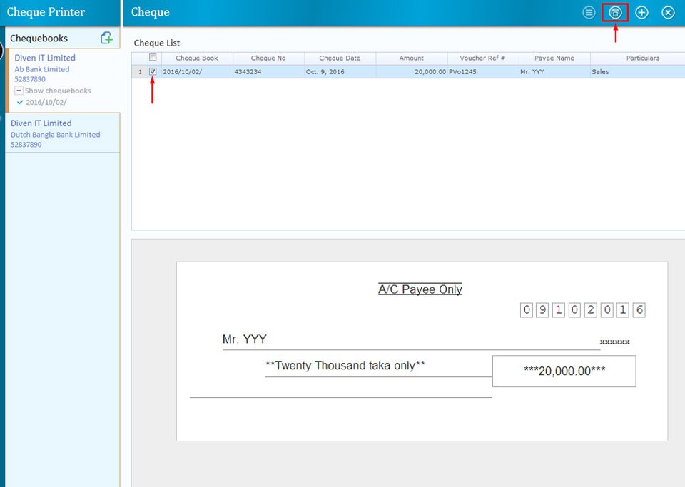The width and height of the screenshot is (685, 487).
Task: Open Diven IT Limited Ab Bank account
Action: coord(45,58)
